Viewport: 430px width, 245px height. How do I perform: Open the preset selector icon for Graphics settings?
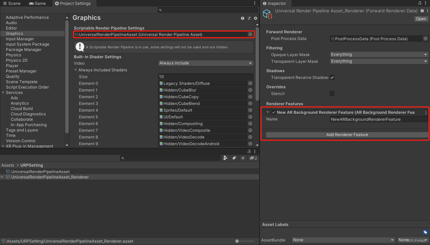tap(249, 18)
